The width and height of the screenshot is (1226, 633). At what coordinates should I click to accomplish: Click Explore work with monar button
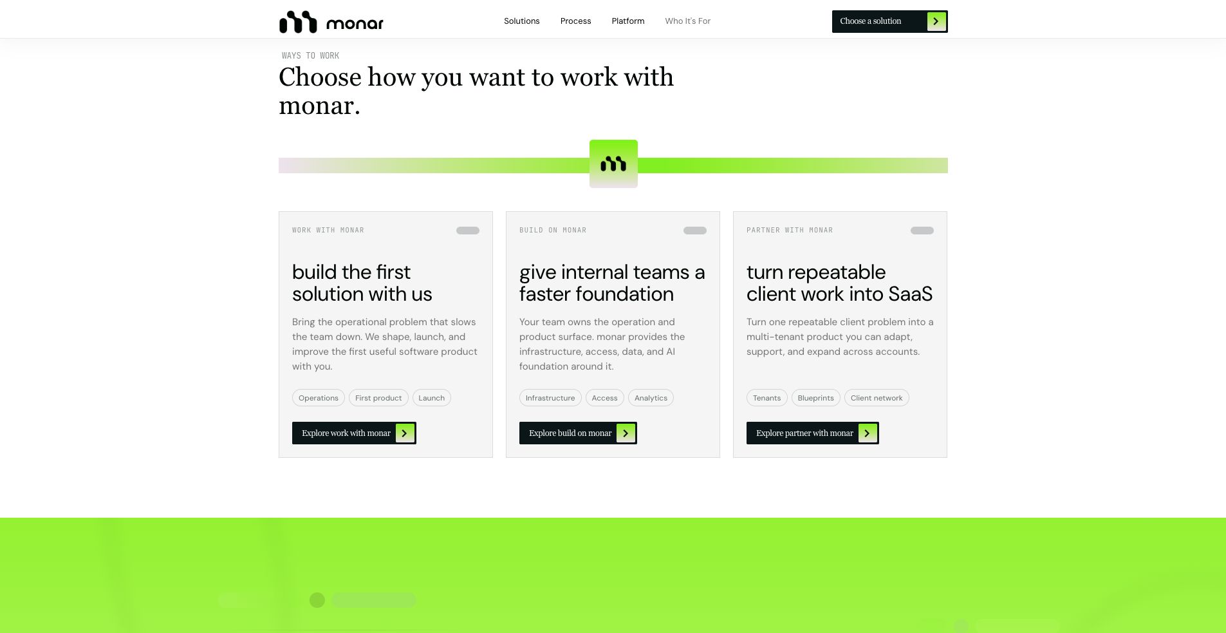coord(354,433)
